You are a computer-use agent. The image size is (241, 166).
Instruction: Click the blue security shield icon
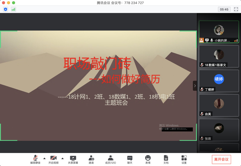tap(5, 9)
